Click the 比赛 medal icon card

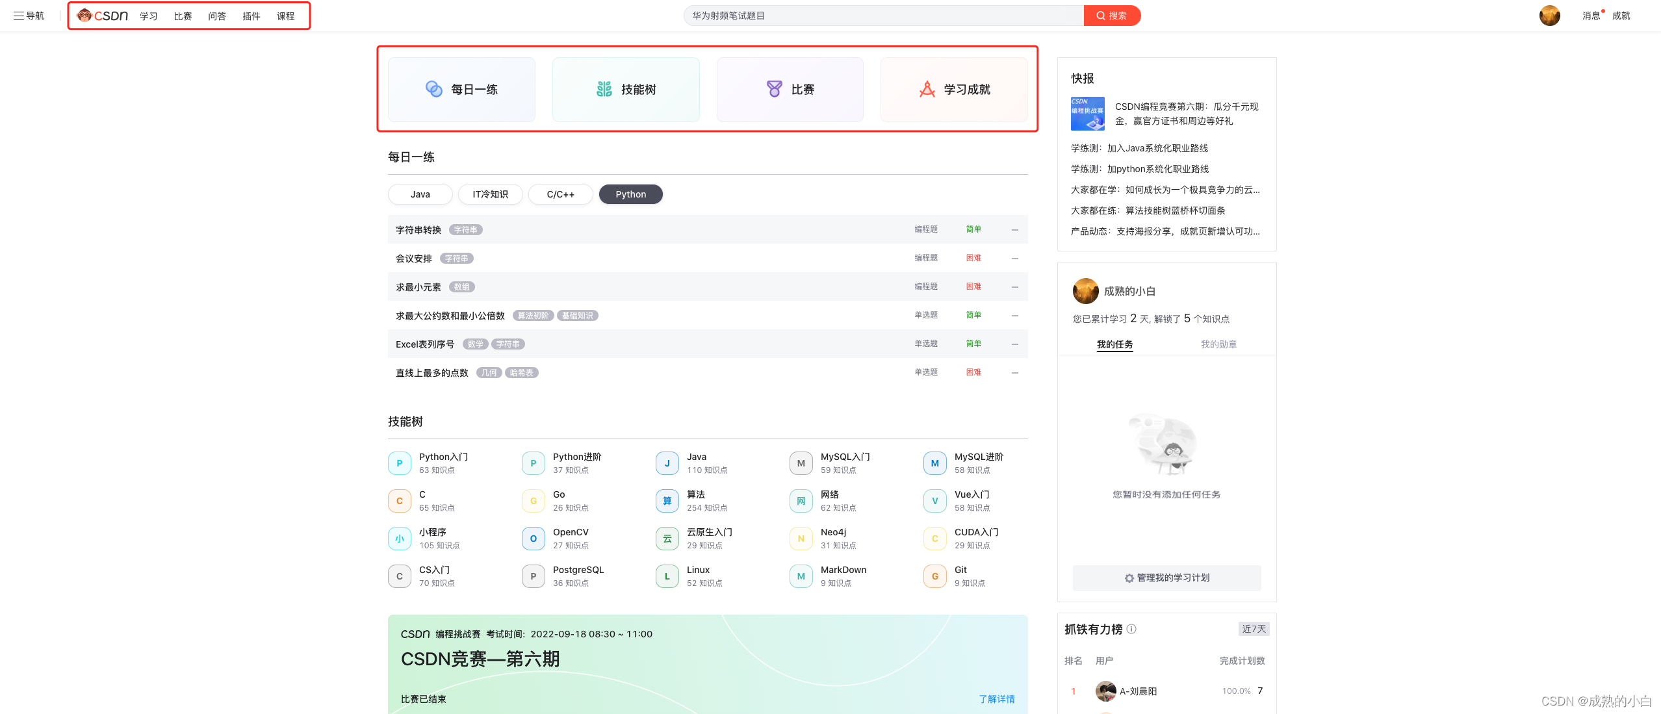774,89
